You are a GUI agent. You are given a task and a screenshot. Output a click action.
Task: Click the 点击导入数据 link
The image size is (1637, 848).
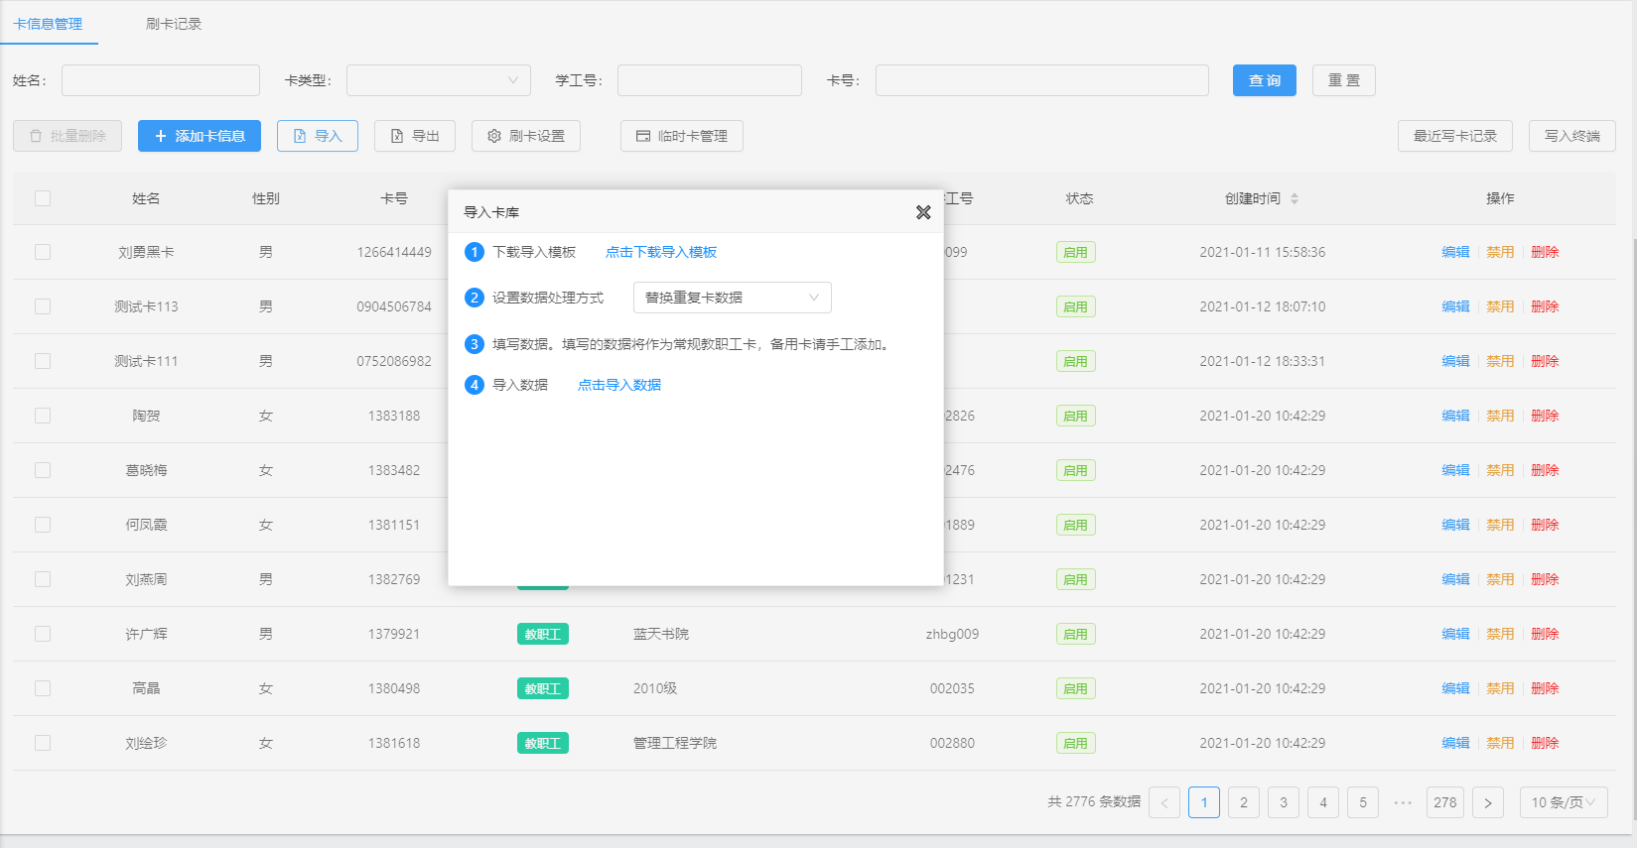619,385
